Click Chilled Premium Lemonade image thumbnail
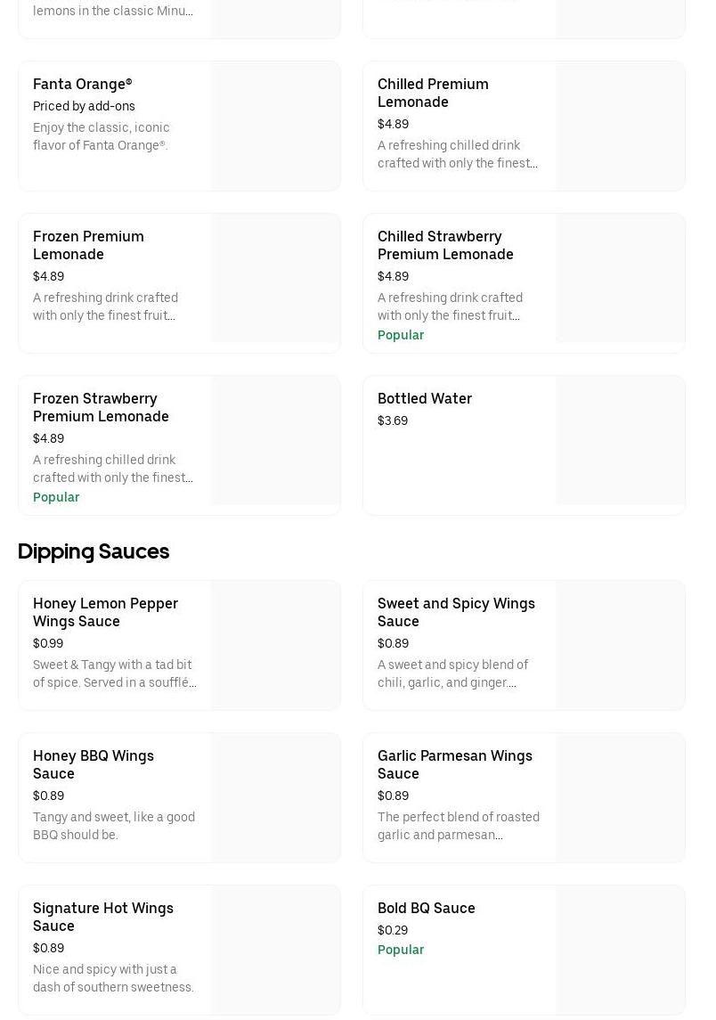Viewport: 716px width, 1020px height. click(x=620, y=126)
